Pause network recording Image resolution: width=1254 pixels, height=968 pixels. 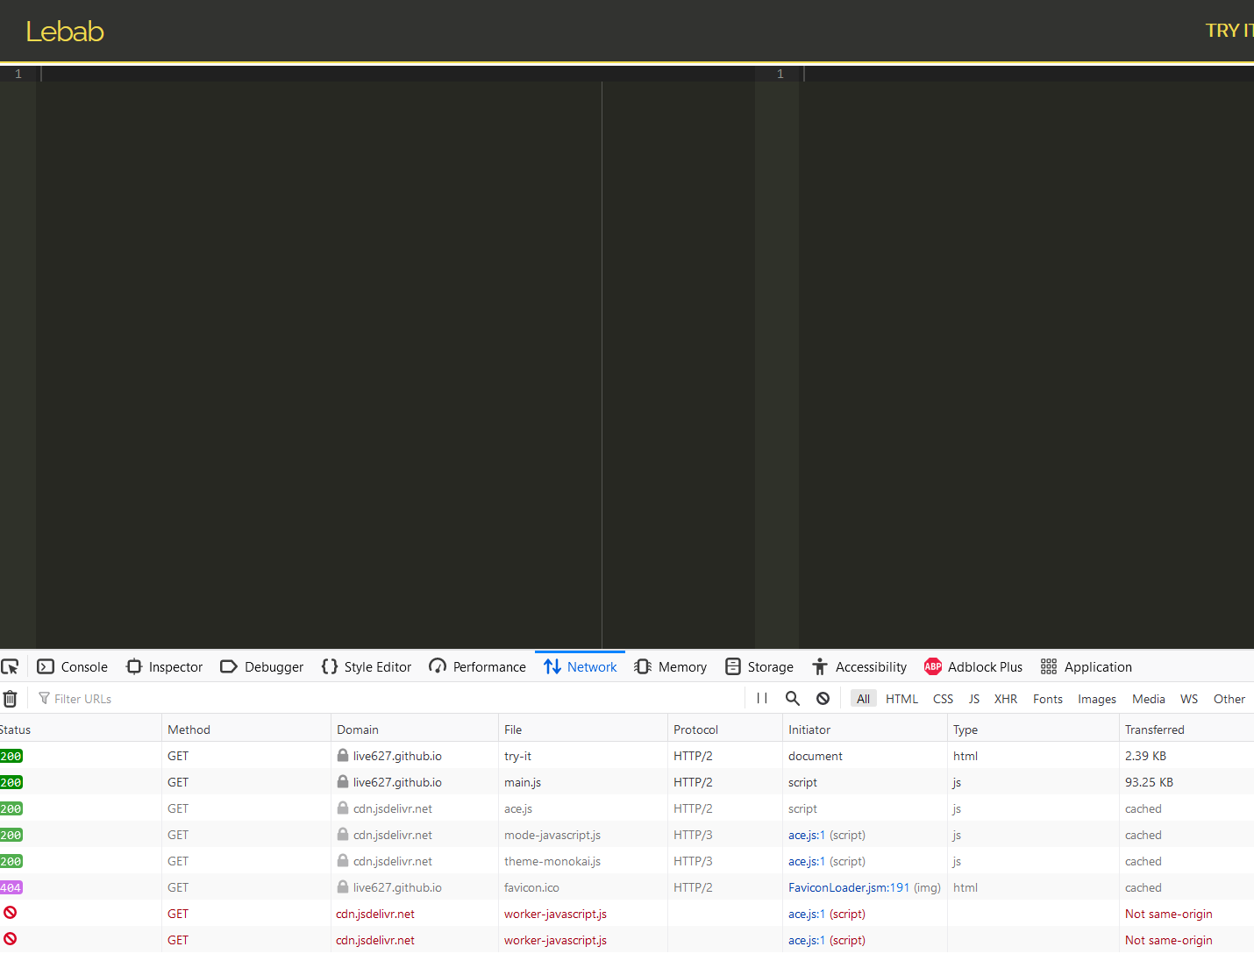(762, 699)
